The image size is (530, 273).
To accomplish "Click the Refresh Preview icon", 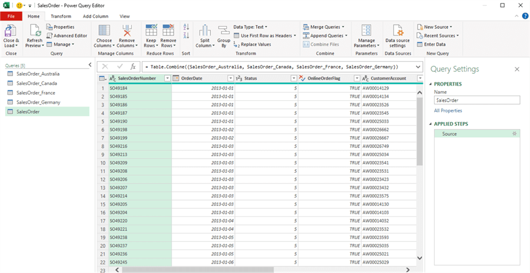I will [35, 31].
